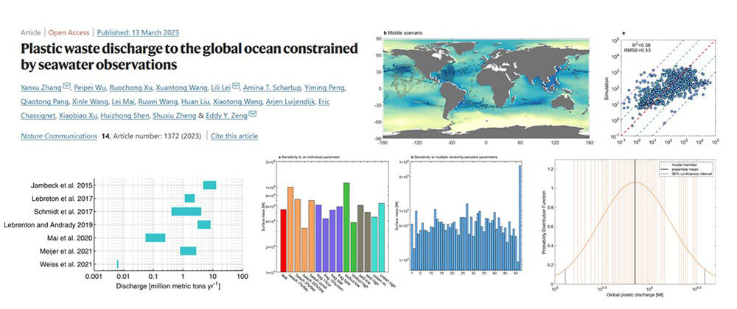Viewport: 737px width, 309px height.
Task: Click the article title heading
Action: click(189, 56)
